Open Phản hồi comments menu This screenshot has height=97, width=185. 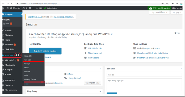tap(12, 45)
